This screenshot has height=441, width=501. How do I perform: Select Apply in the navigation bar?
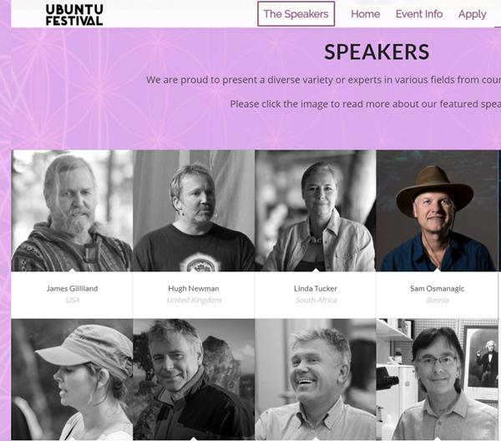472,14
